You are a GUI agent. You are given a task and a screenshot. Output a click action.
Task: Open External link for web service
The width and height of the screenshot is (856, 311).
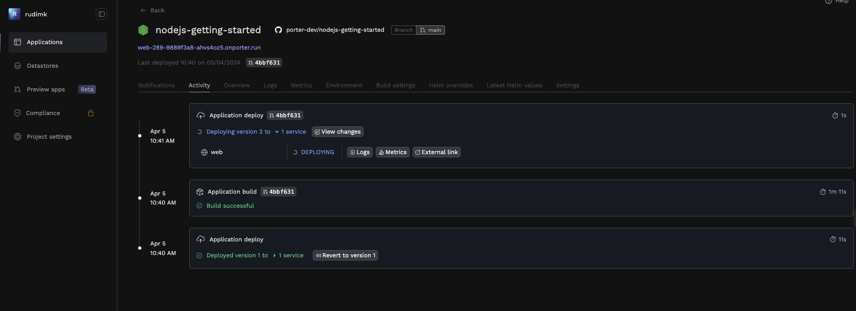coord(436,152)
